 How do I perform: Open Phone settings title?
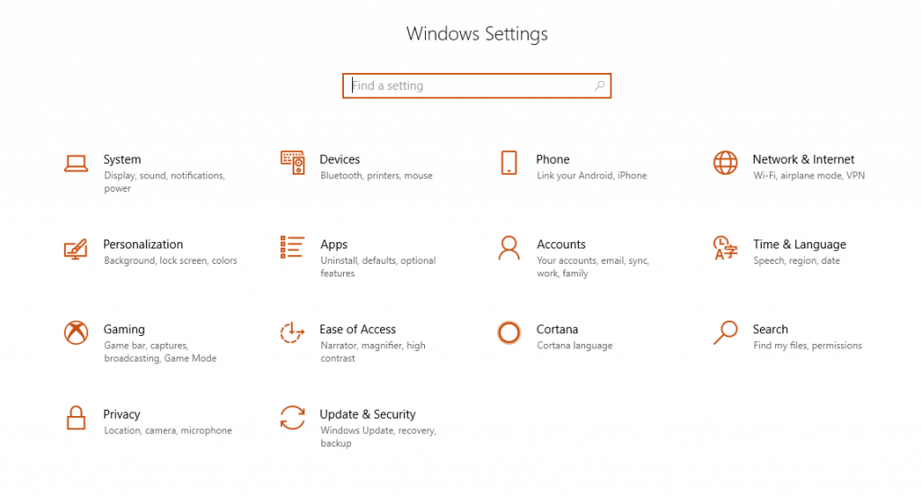pos(553,159)
